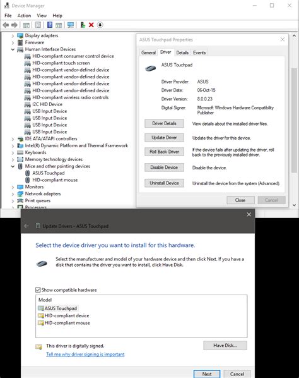Select the Driver tab in Properties
This screenshot has width=299, height=378.
pyautogui.click(x=165, y=52)
